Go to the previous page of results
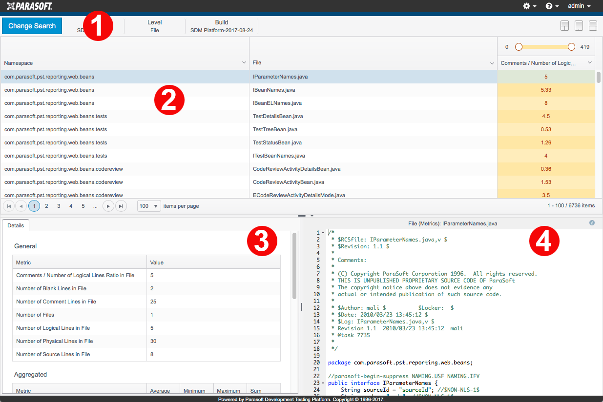 [21, 206]
